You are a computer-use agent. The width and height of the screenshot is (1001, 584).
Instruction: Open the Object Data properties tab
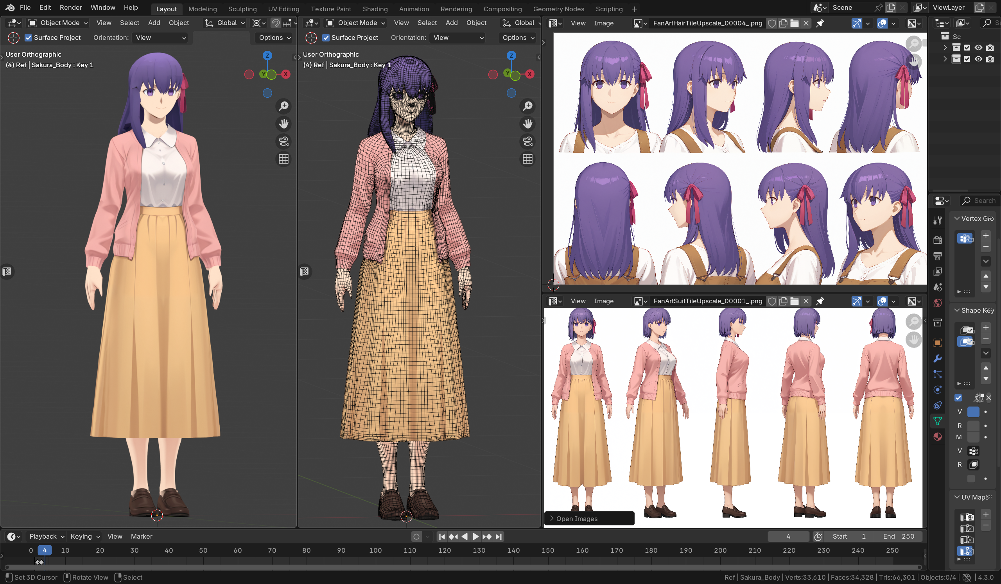click(x=937, y=421)
